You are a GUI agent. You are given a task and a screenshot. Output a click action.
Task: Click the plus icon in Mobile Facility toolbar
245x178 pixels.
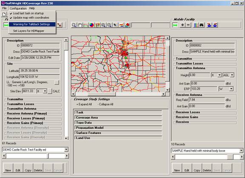click(x=182, y=25)
